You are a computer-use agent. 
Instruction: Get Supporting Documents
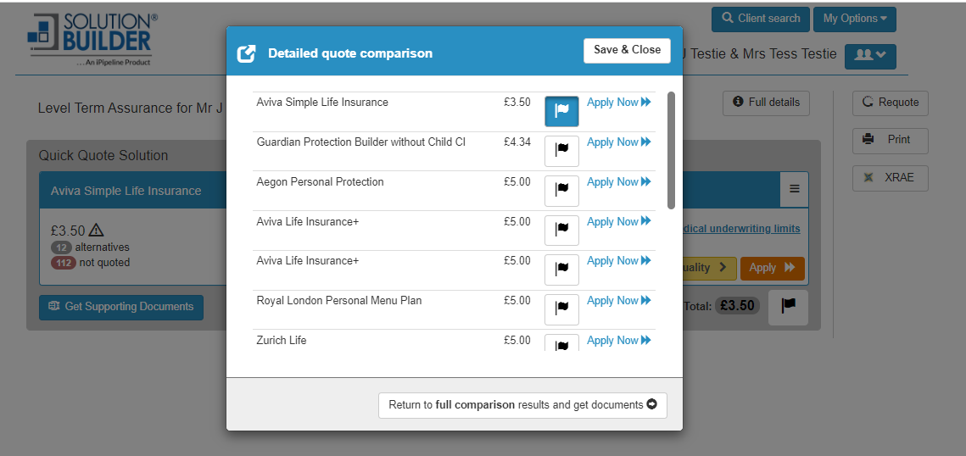point(121,307)
